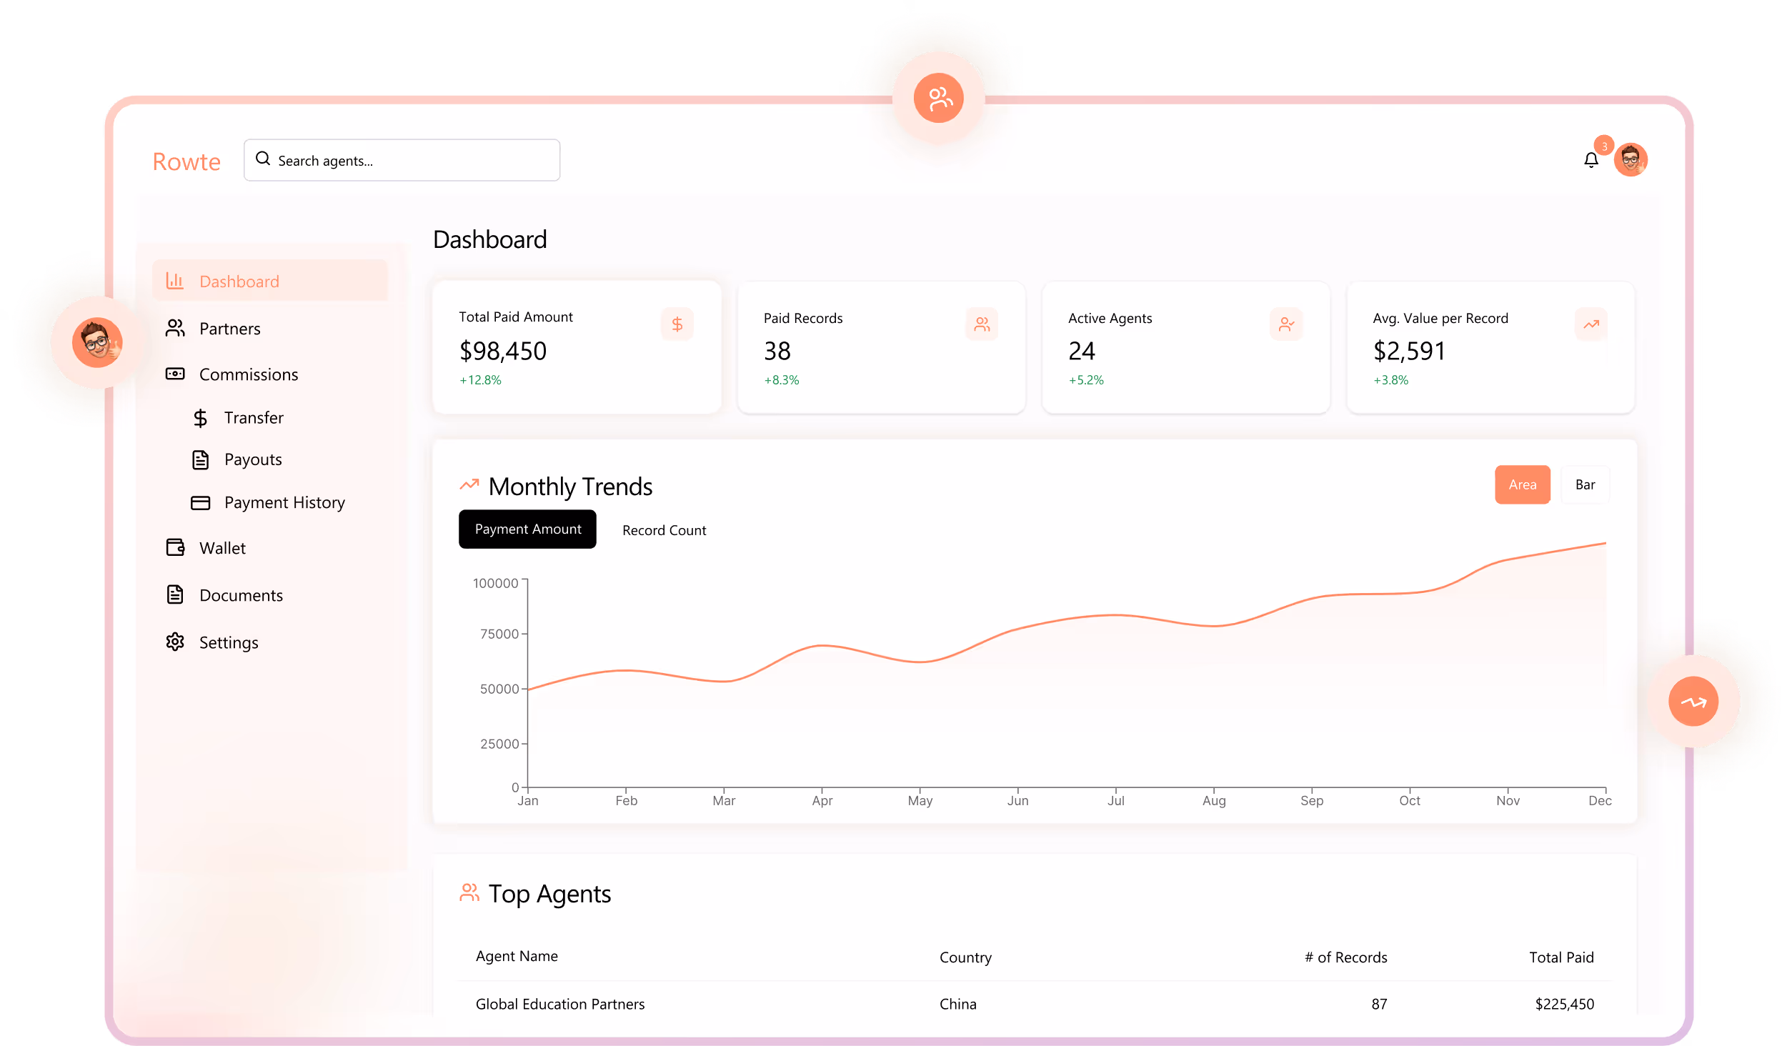Select the Record Count chart tab
This screenshot has width=1792, height=1046.
(664, 530)
